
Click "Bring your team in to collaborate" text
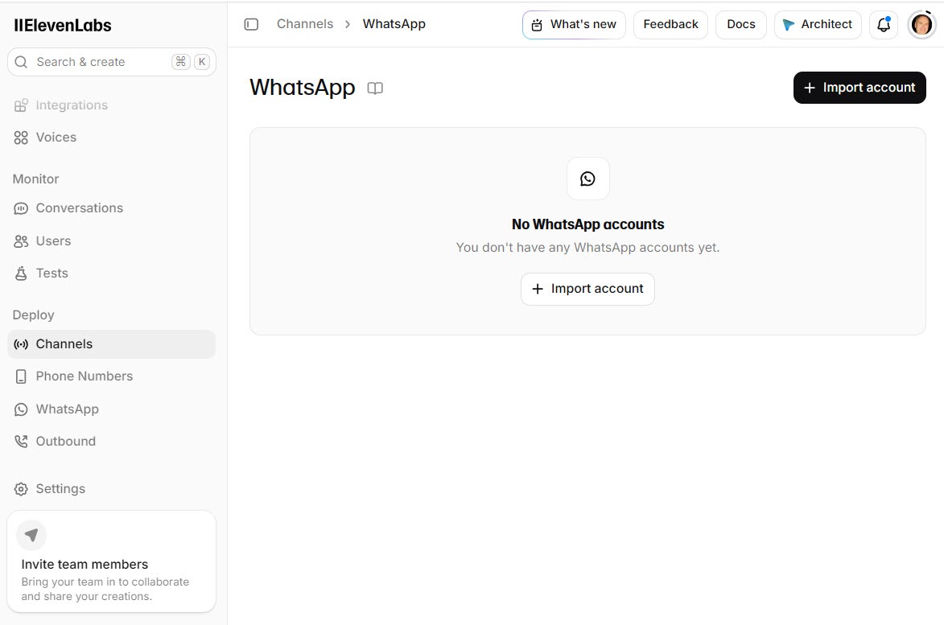tap(105, 582)
